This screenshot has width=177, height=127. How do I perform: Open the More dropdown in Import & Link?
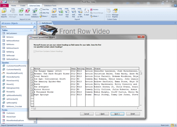click(x=44, y=16)
